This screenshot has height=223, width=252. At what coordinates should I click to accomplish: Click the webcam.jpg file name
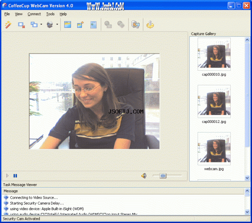(214, 169)
